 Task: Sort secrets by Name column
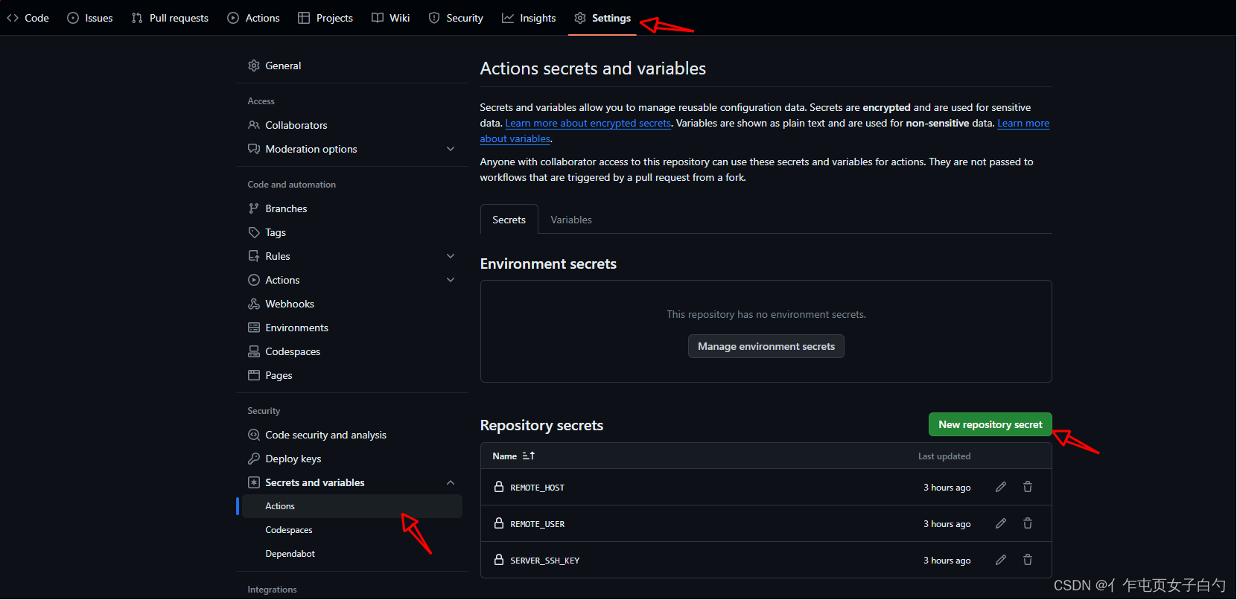click(x=514, y=456)
